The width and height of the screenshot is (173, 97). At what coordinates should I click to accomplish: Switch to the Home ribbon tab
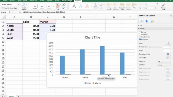coord(5,1)
